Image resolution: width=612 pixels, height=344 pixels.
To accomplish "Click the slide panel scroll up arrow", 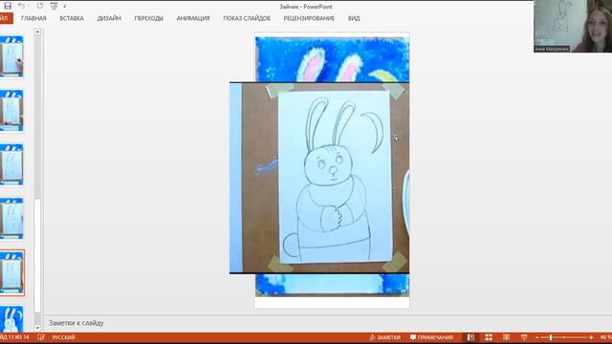I will tap(37, 32).
